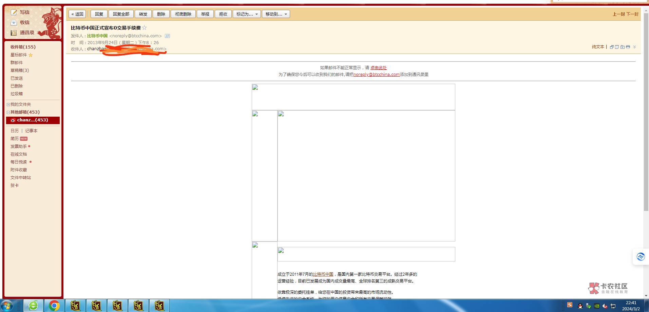Expand email header details double chevron

point(634,47)
